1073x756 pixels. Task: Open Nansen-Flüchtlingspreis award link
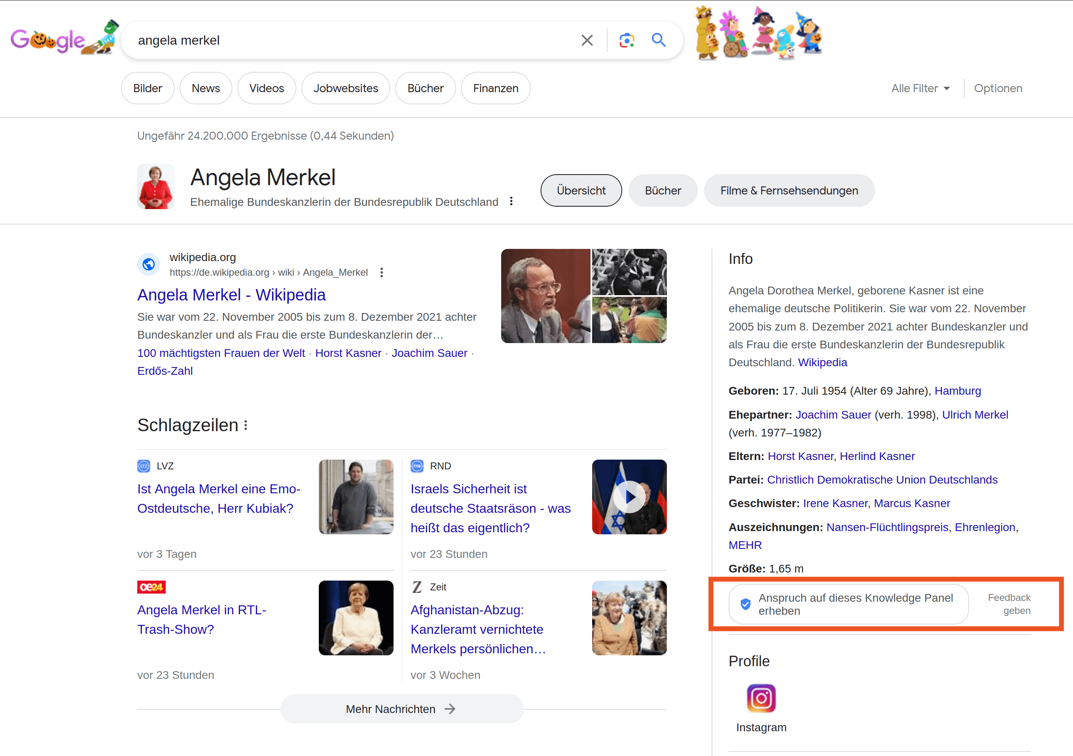887,527
